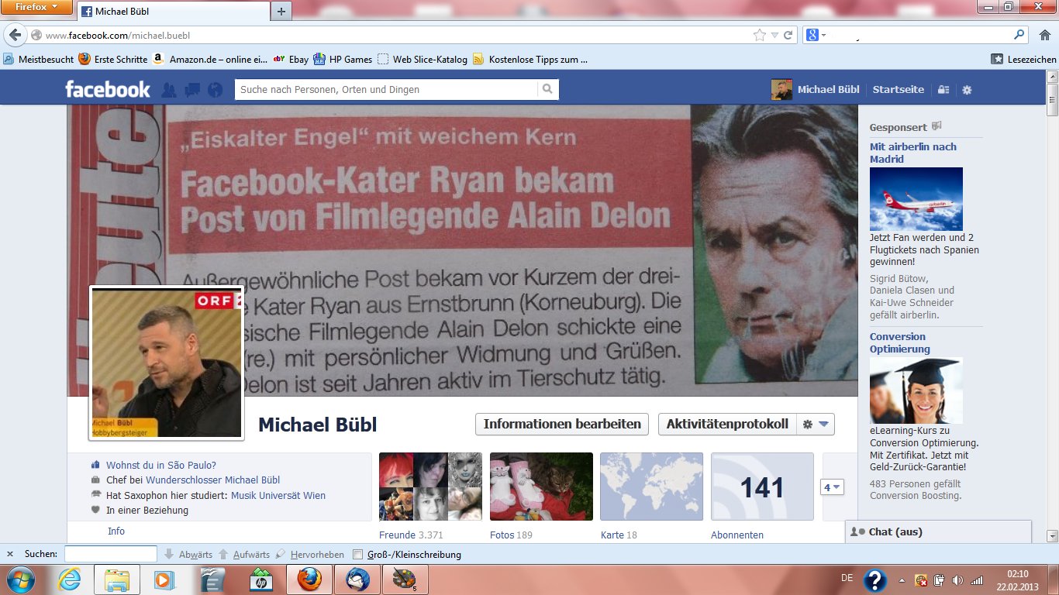The height and width of the screenshot is (595, 1059).
Task: Open Meistbesucht bookmark
Action: (39, 59)
